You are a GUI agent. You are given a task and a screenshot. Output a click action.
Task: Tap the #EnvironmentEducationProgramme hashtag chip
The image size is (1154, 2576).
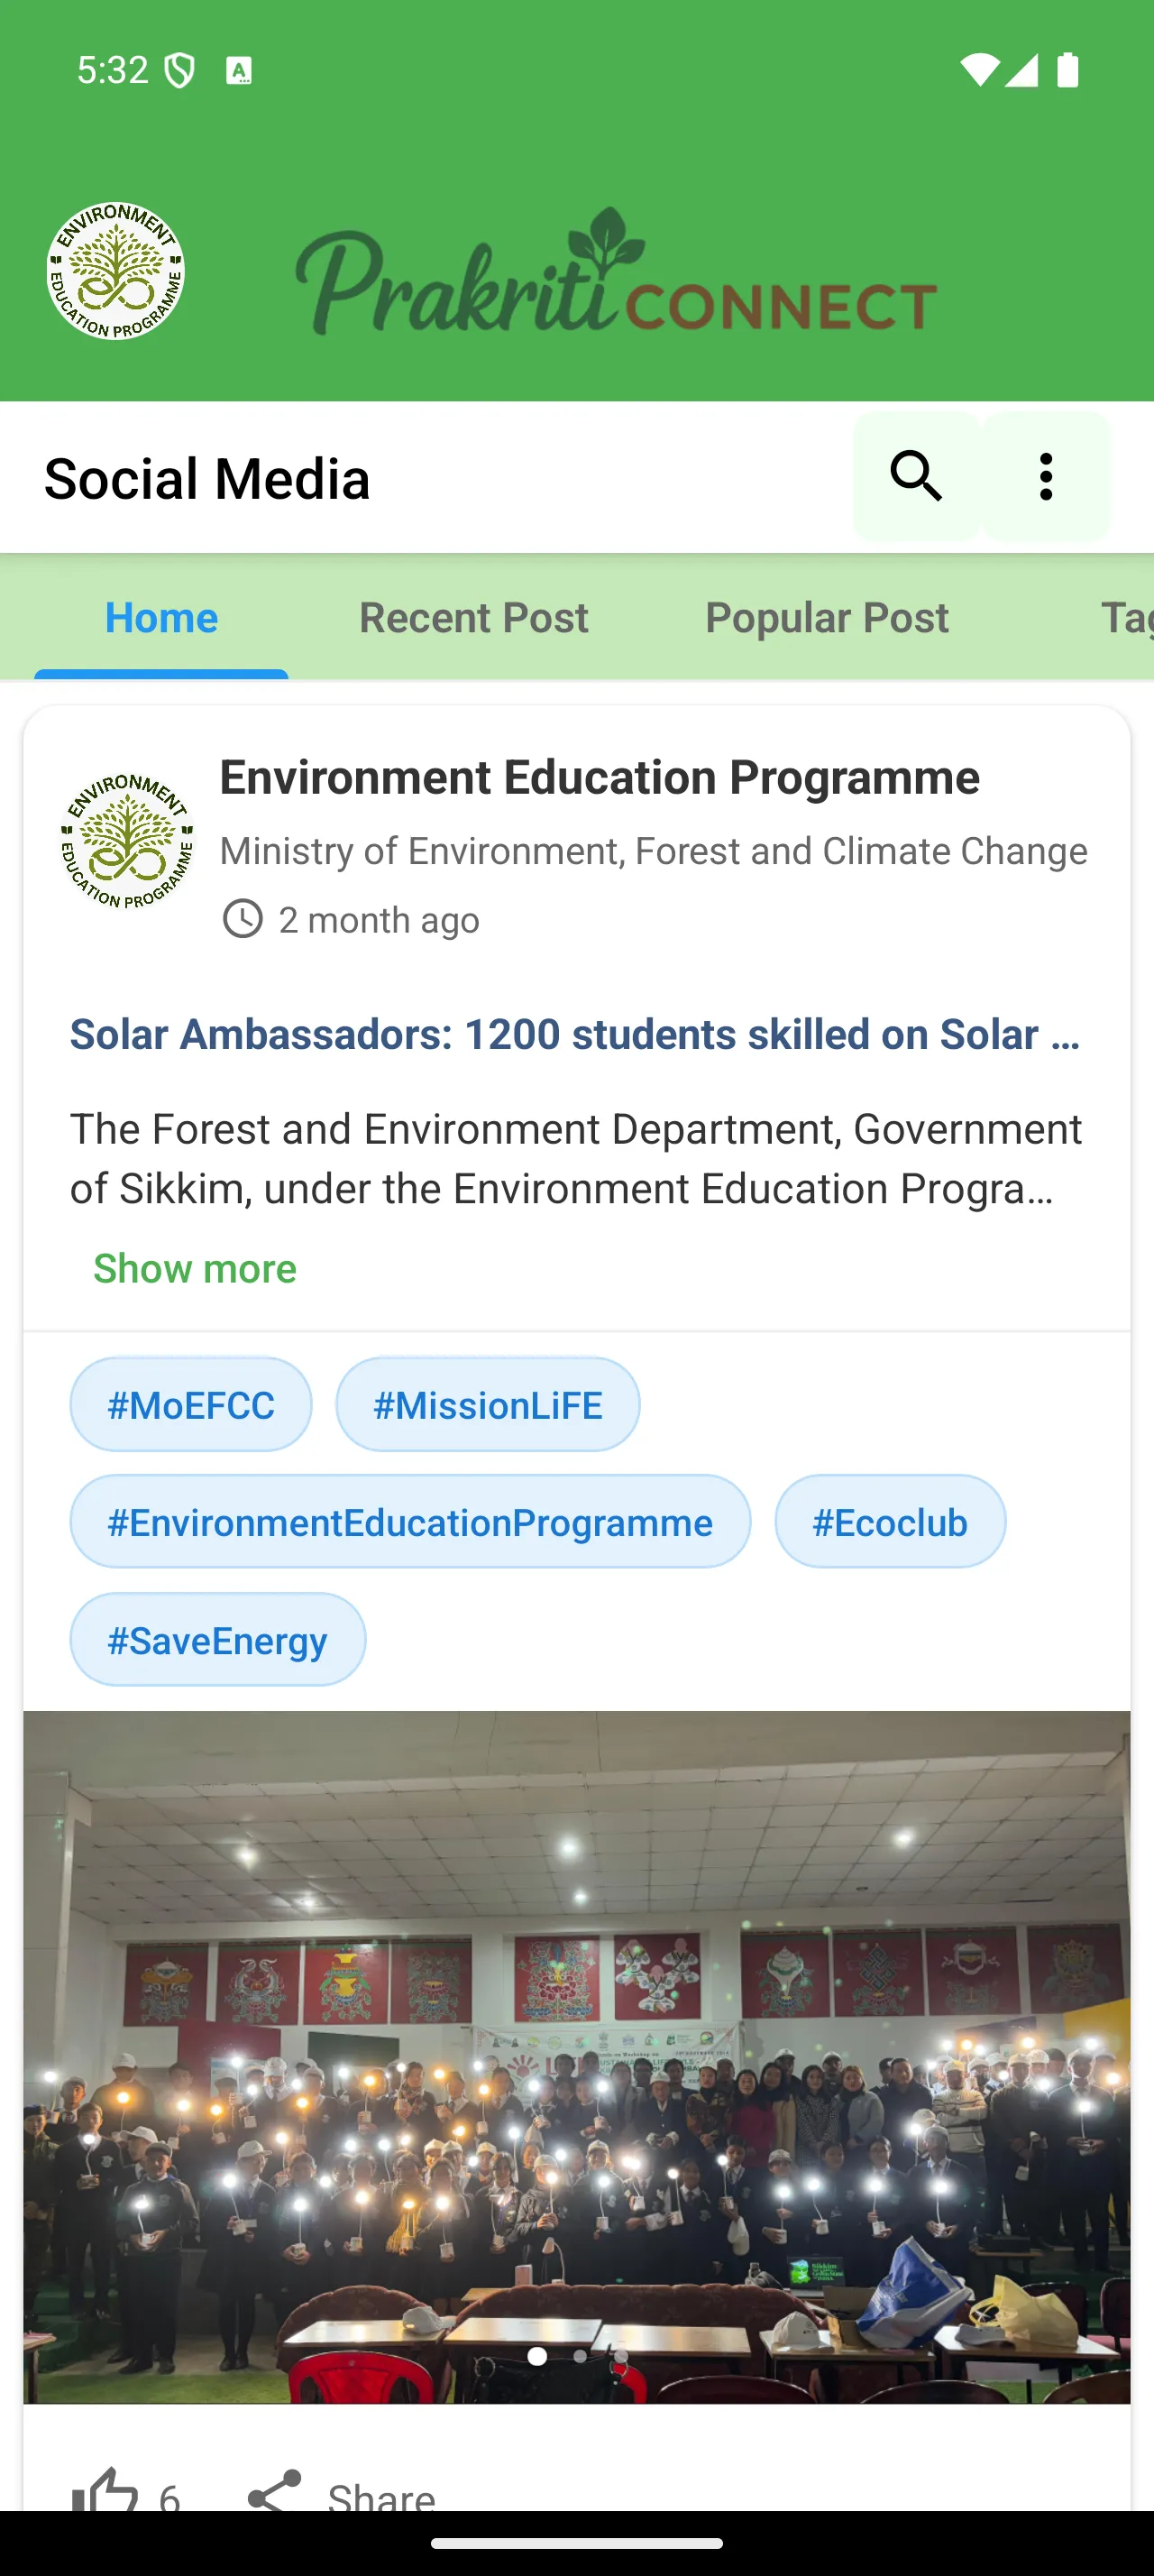[410, 1522]
